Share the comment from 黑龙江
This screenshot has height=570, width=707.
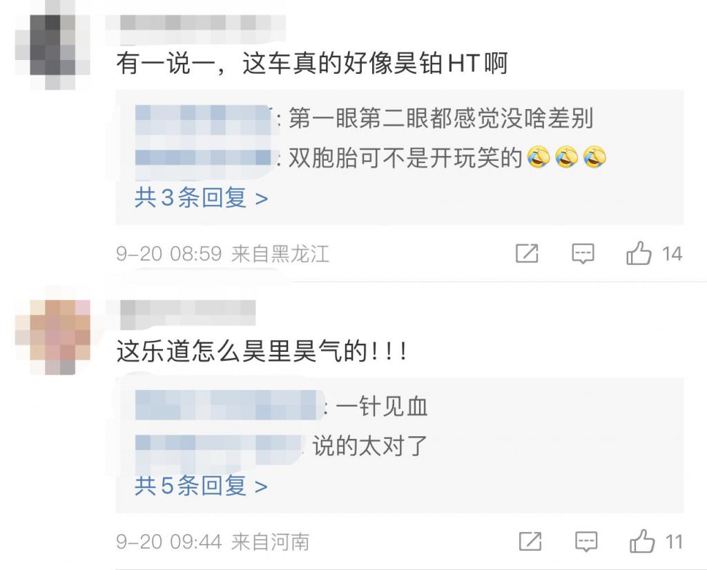[x=527, y=253]
